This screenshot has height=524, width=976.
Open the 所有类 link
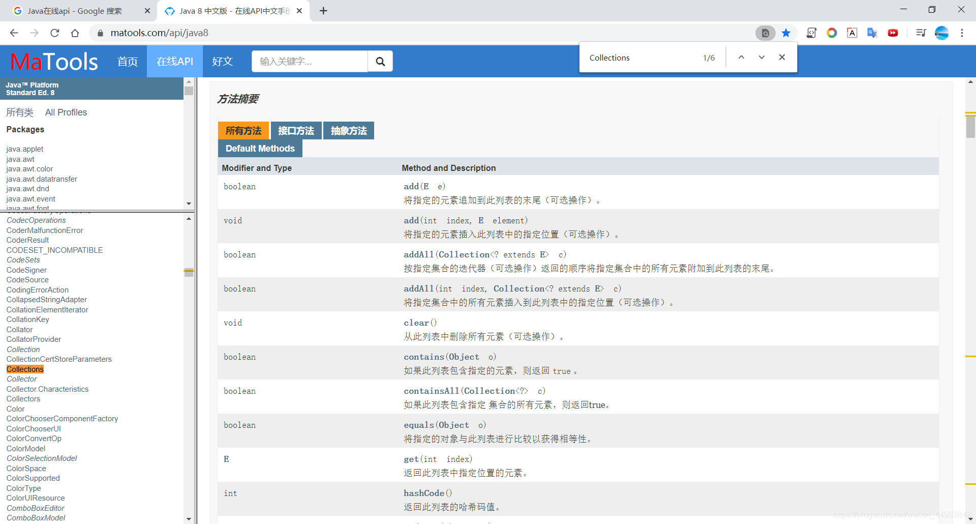20,112
